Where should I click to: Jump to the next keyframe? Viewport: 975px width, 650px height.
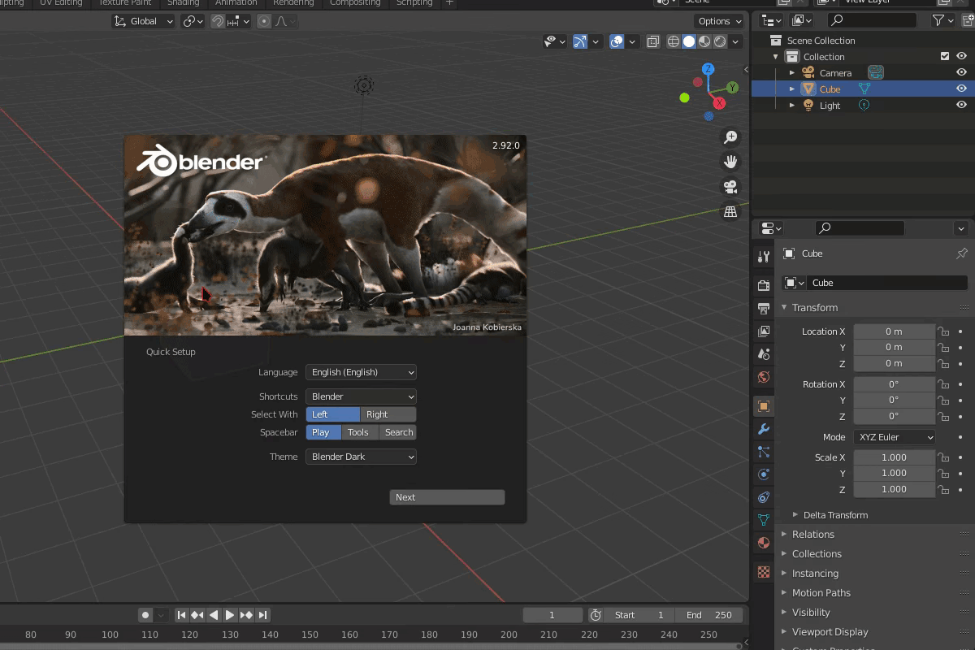(x=246, y=615)
